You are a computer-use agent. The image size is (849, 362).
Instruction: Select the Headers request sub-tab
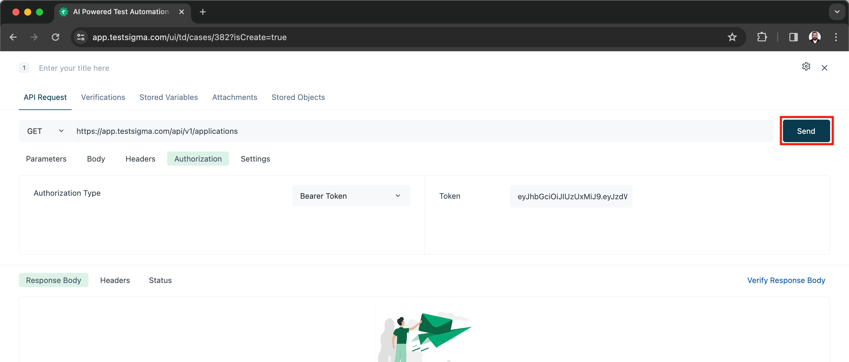(140, 159)
